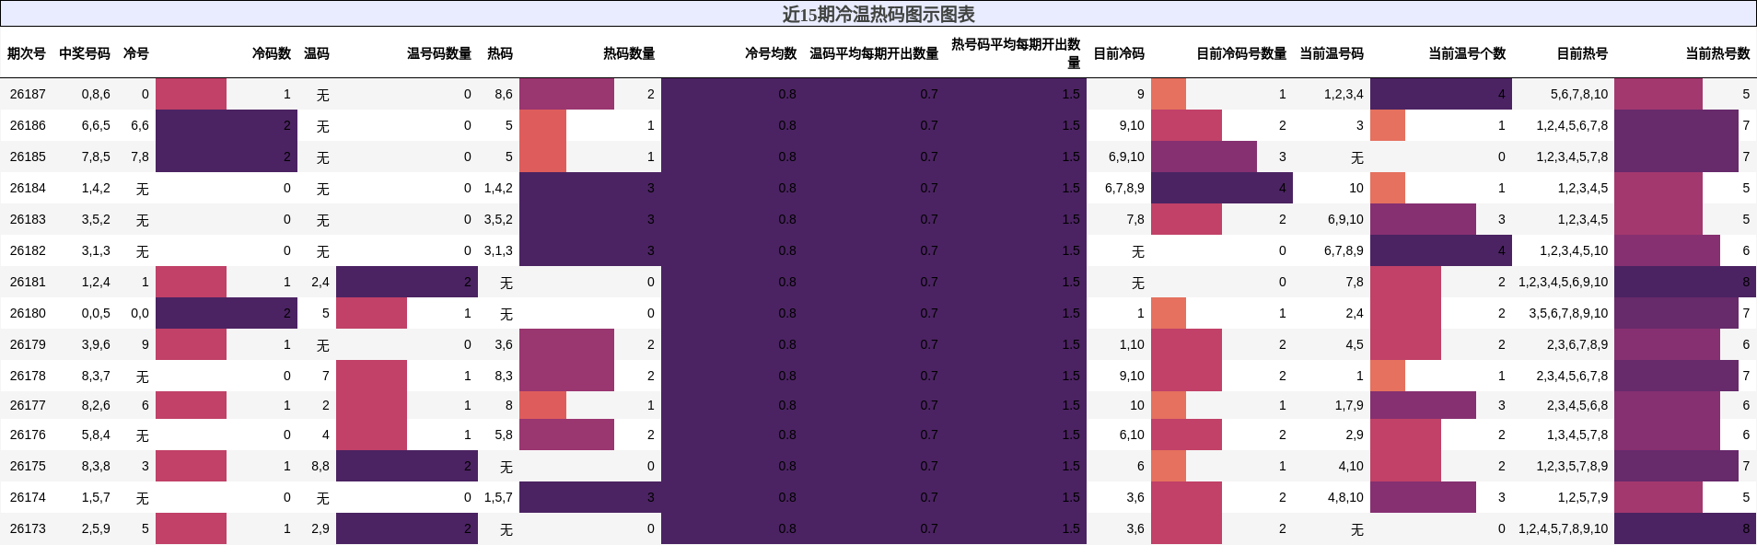Click the 冷号均数 column header

(771, 53)
